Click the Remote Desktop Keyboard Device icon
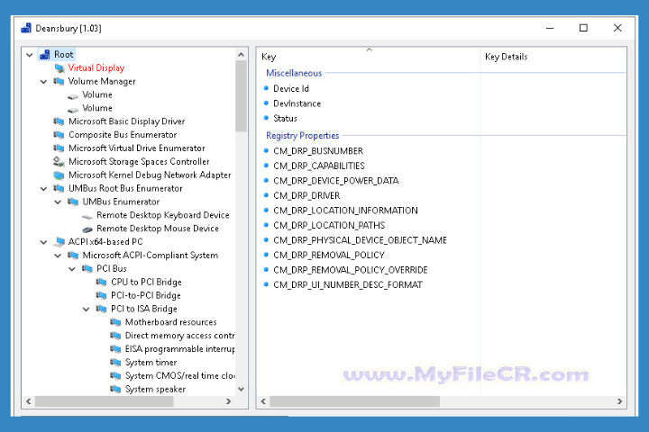Image resolution: width=649 pixels, height=432 pixels. (x=87, y=216)
